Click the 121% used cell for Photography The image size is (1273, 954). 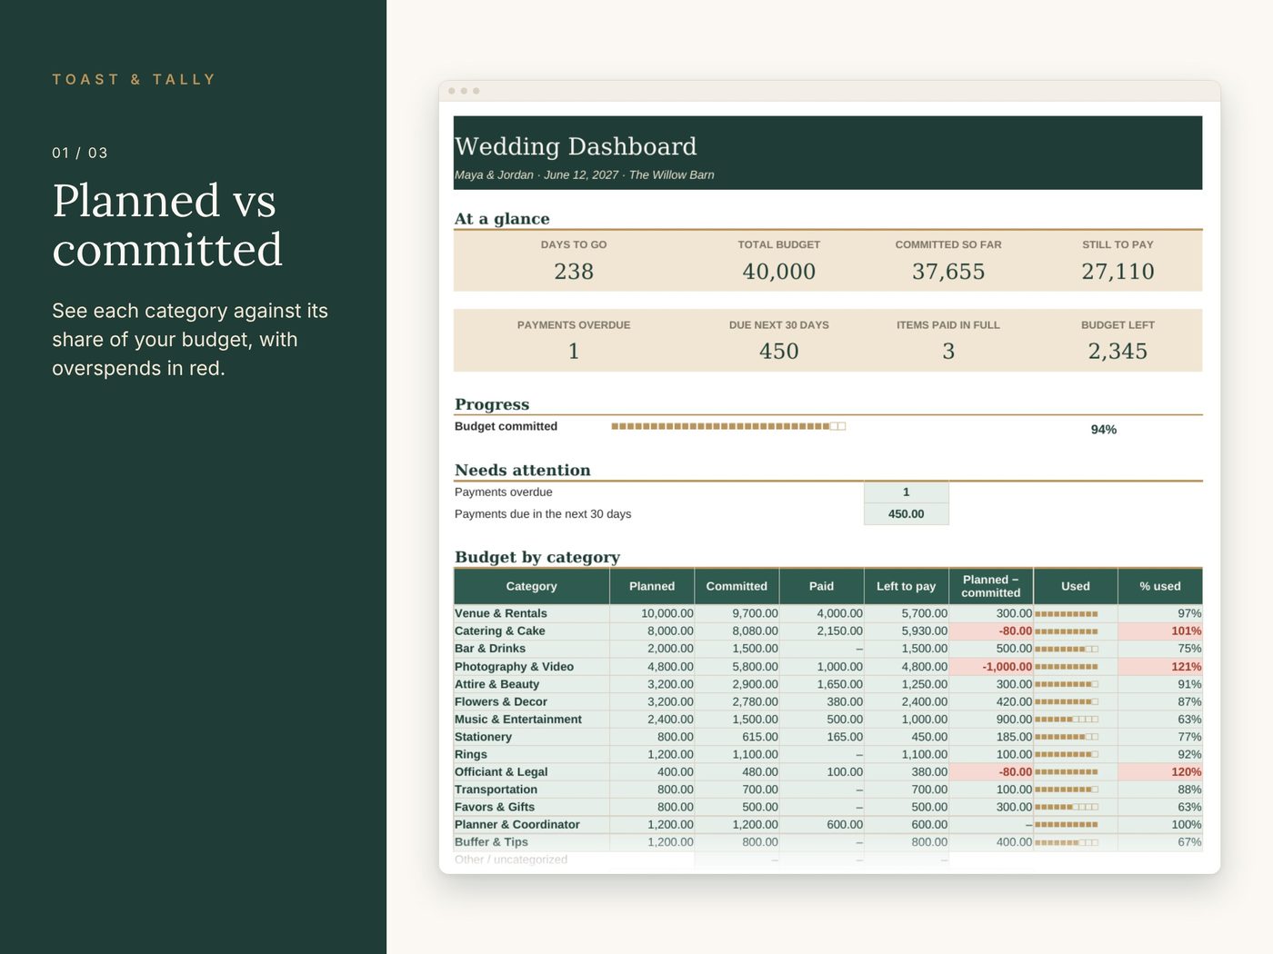coord(1160,667)
